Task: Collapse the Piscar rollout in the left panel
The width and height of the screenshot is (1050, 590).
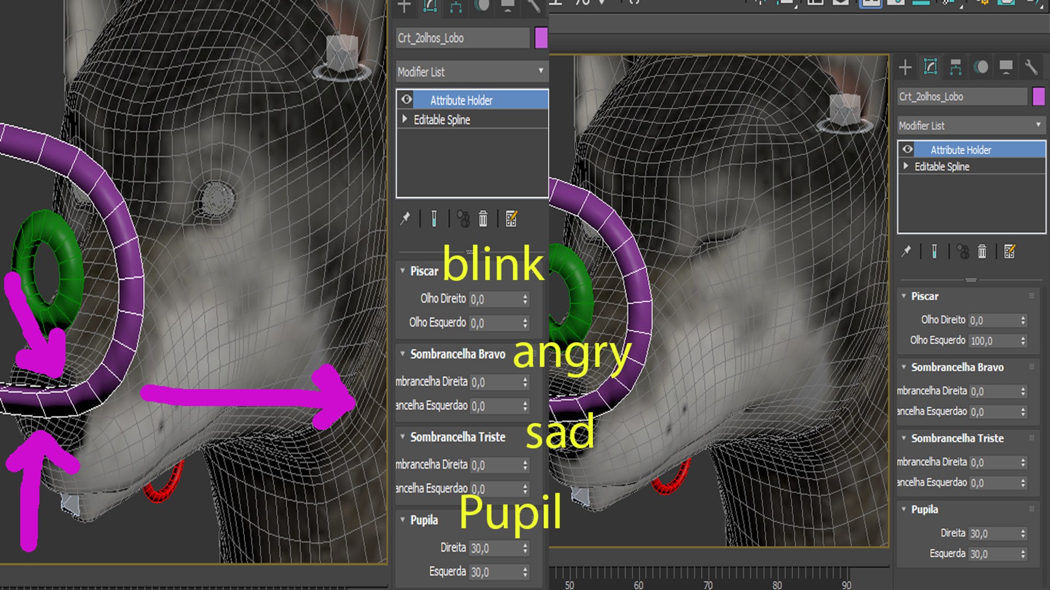Action: [x=402, y=271]
